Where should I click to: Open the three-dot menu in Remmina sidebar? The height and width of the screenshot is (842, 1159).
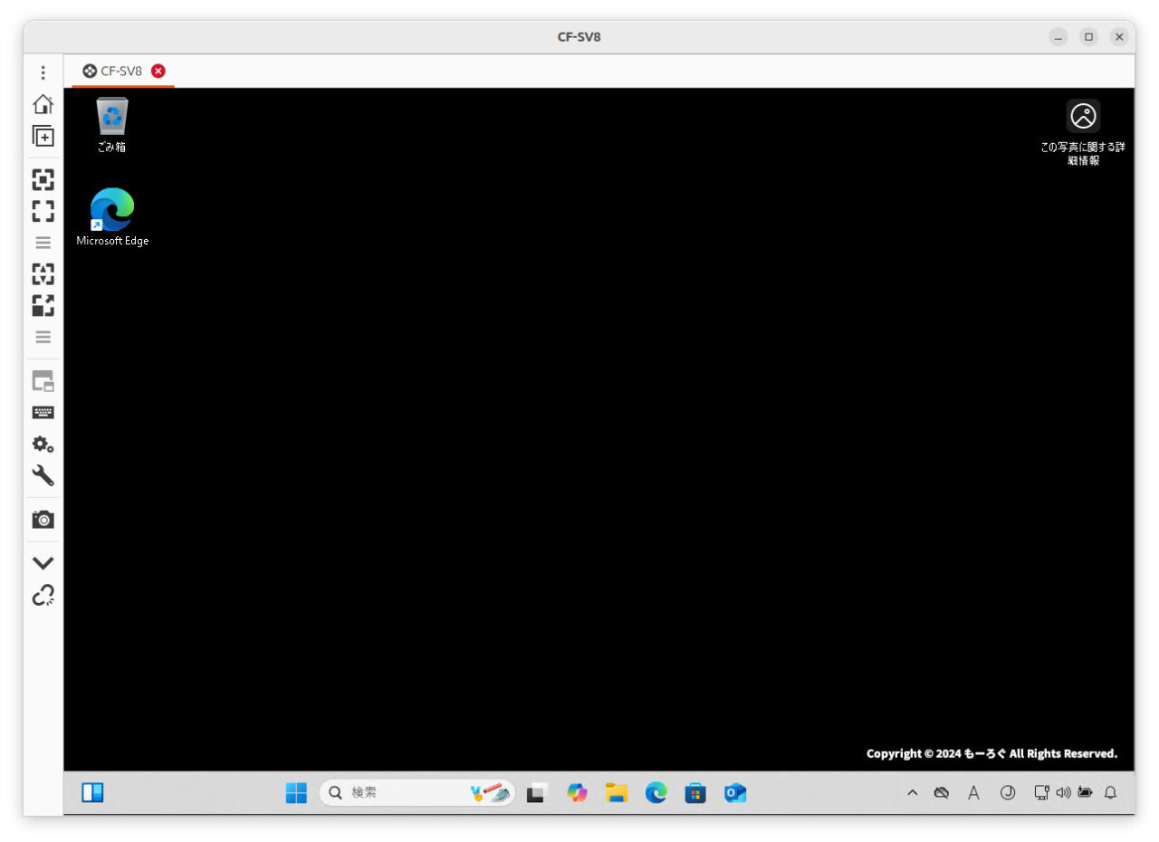(43, 72)
